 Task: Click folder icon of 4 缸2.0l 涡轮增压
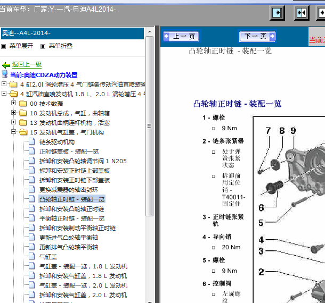(13, 84)
